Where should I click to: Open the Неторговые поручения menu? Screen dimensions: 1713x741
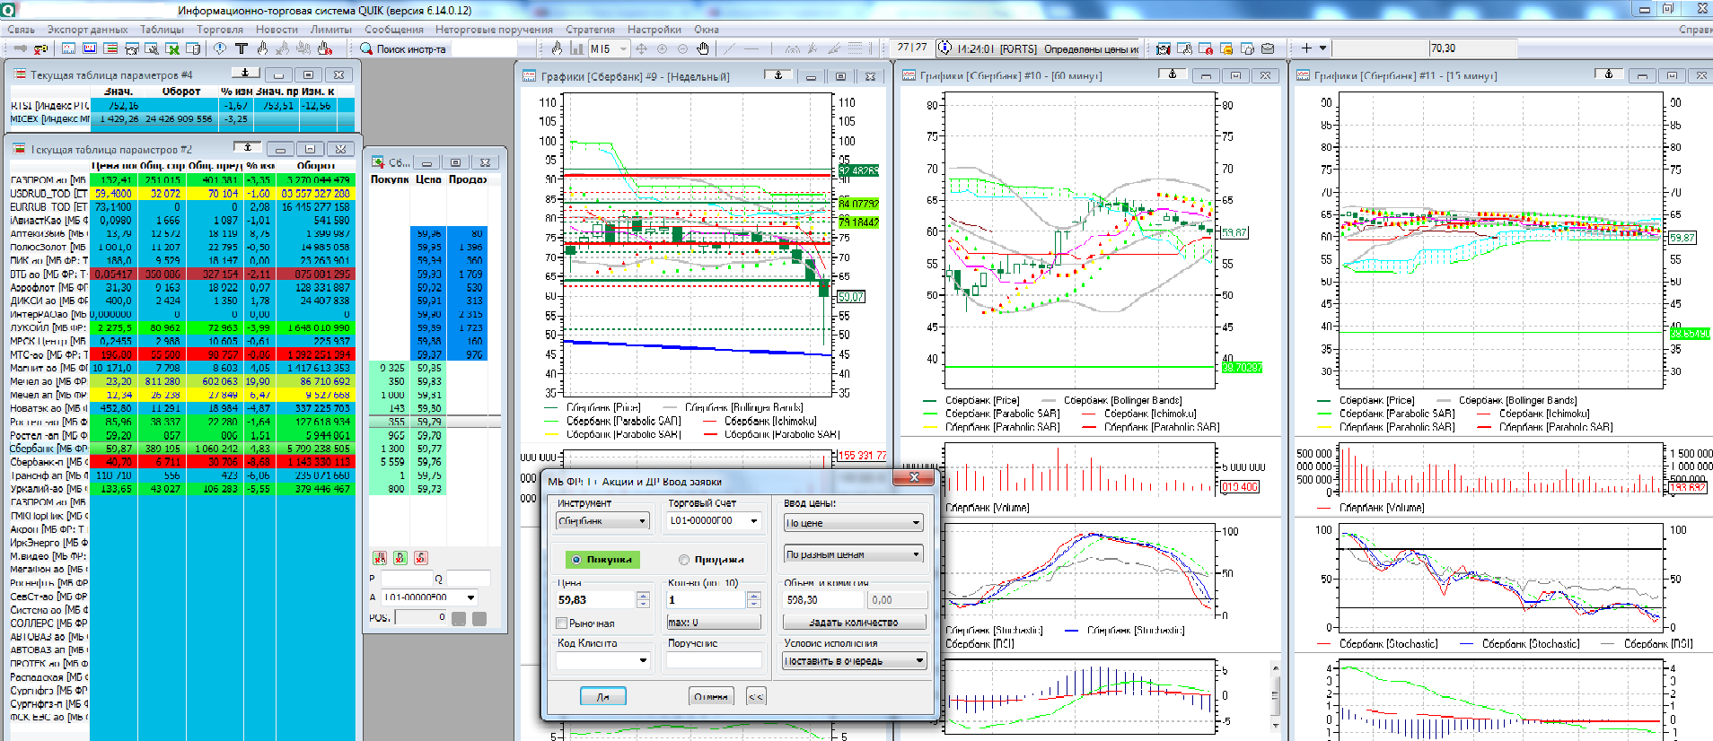(494, 30)
